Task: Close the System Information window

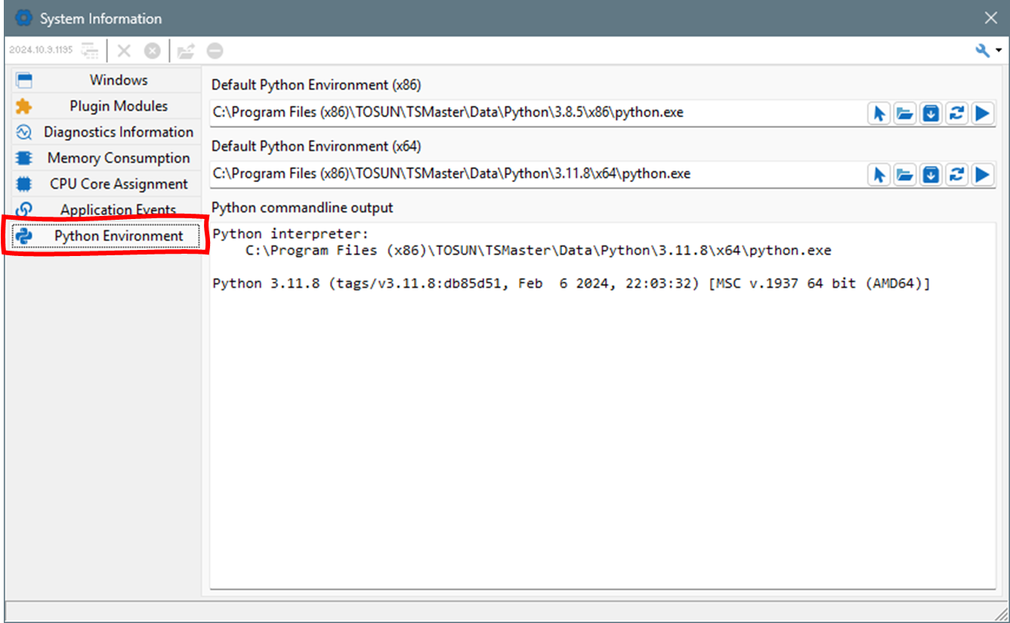Action: (x=991, y=18)
